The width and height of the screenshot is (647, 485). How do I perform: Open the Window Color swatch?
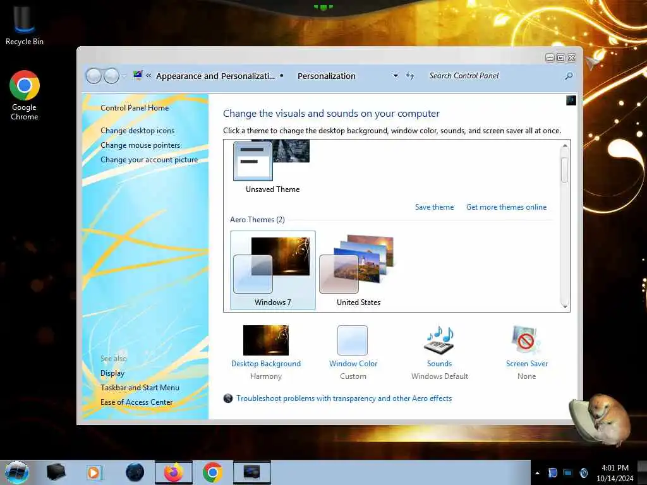click(353, 340)
